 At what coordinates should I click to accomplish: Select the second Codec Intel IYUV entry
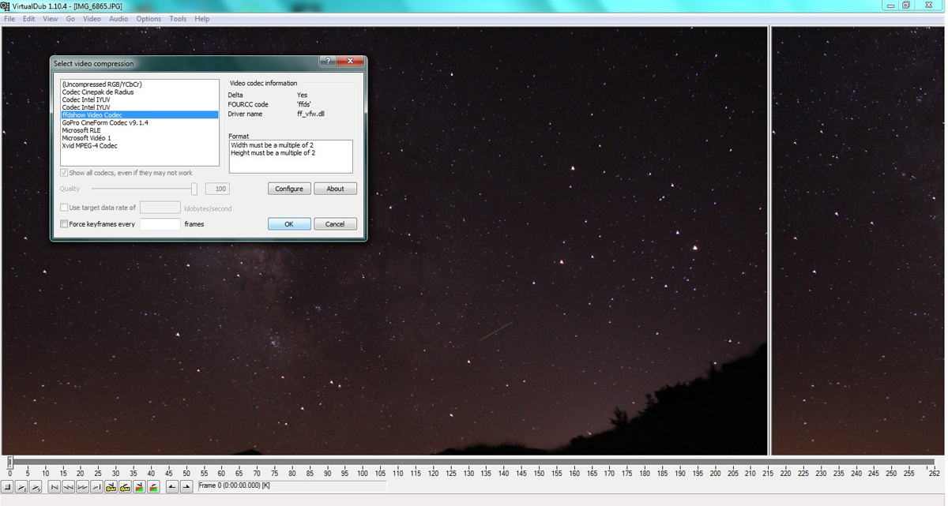pyautogui.click(x=140, y=107)
